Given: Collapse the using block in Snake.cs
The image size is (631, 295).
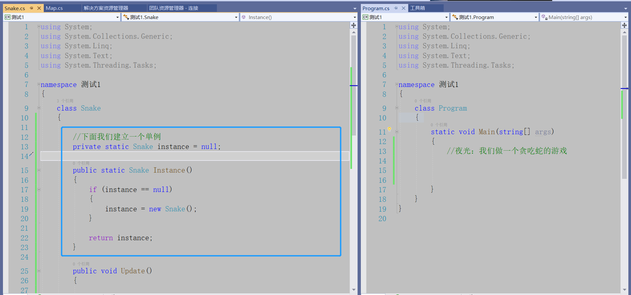Looking at the screenshot, I should coord(39,27).
